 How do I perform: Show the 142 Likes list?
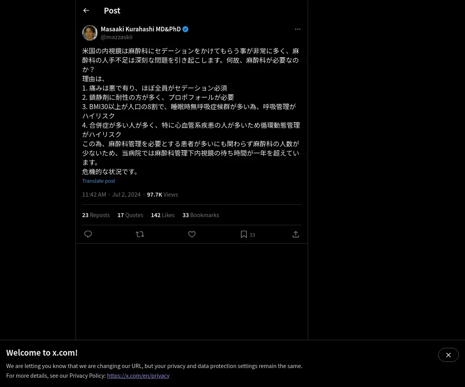(163, 215)
